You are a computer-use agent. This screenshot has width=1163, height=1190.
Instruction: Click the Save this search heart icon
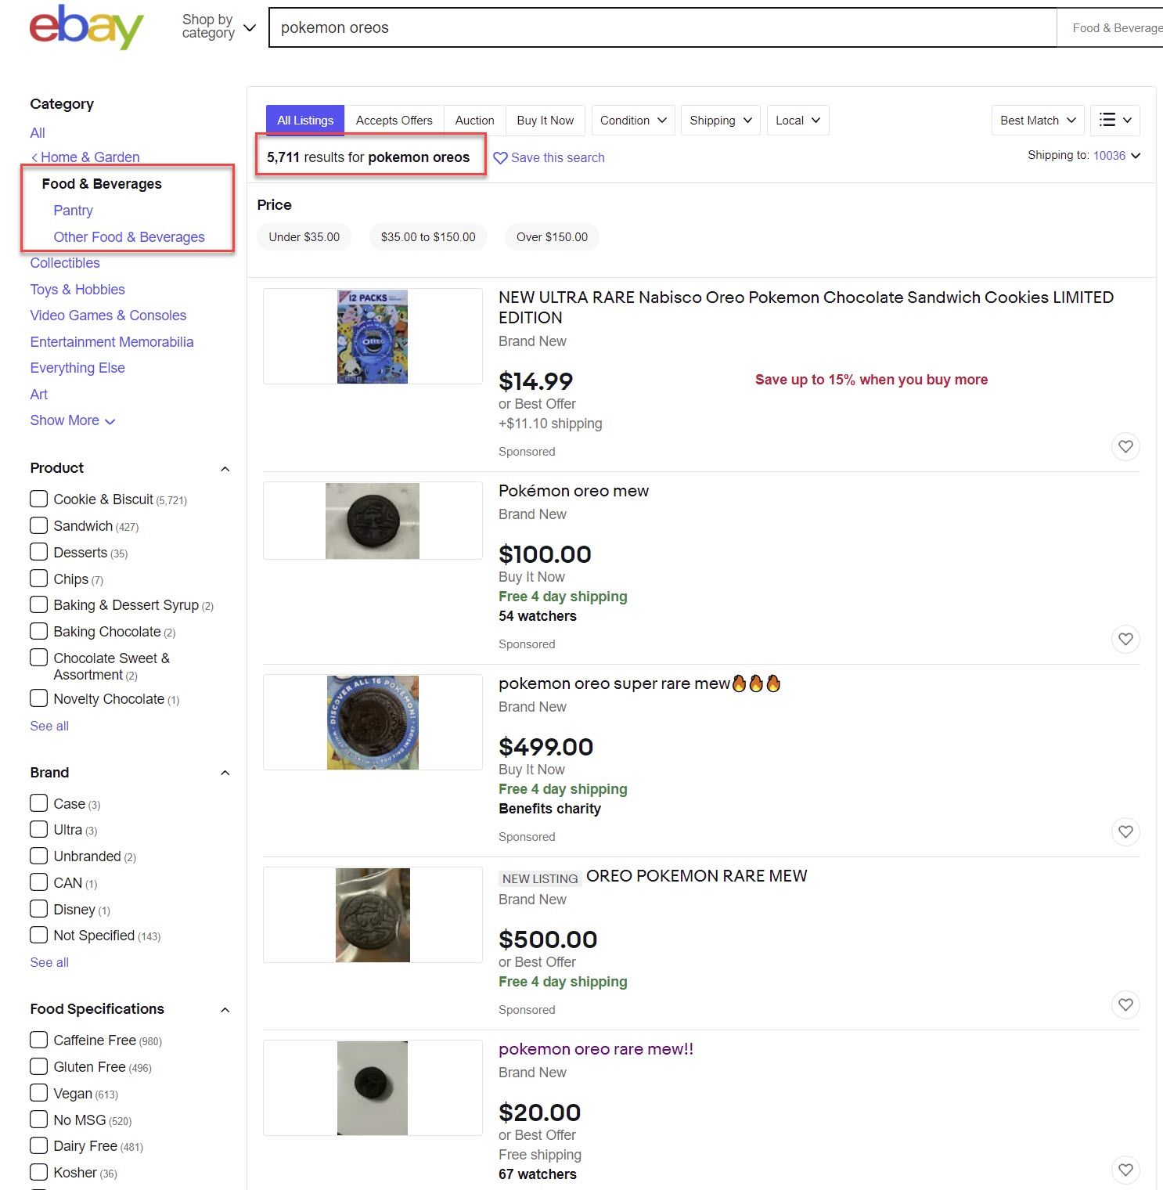tap(501, 157)
